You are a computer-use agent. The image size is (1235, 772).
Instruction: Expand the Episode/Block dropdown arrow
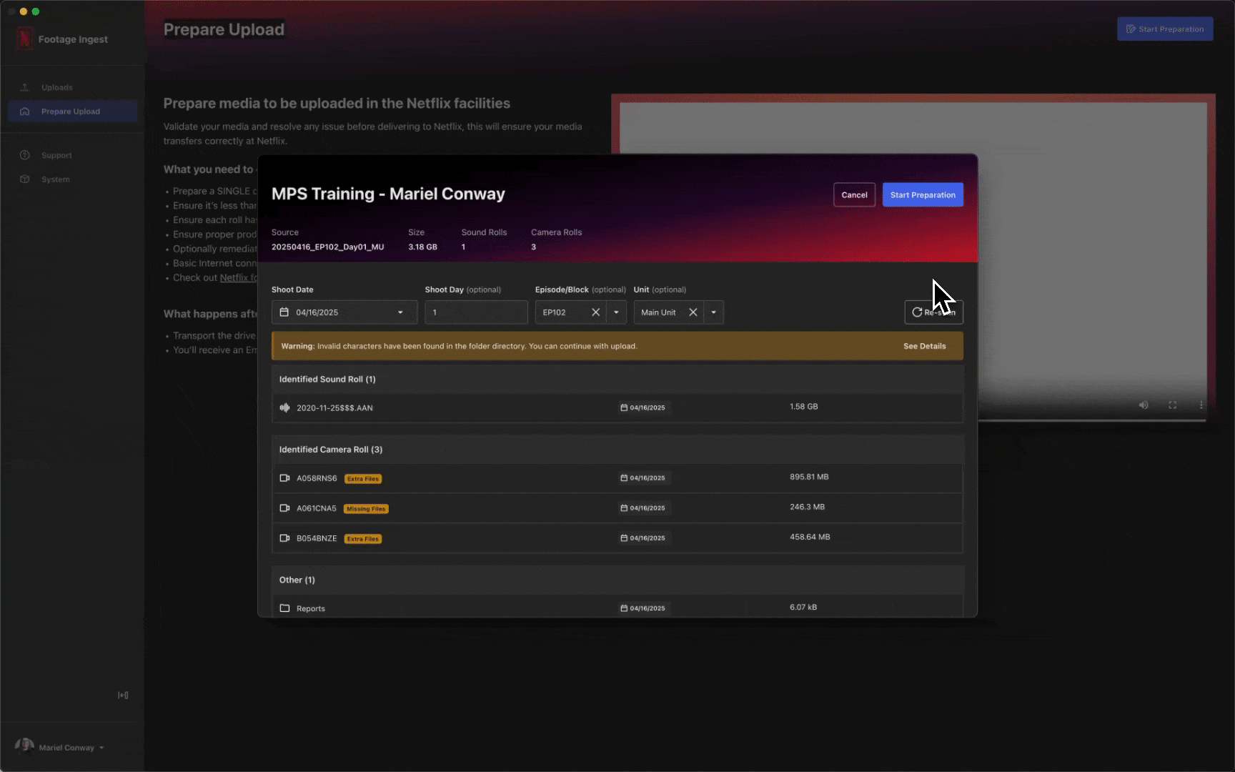(x=616, y=312)
